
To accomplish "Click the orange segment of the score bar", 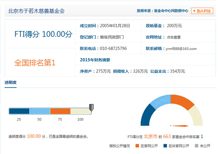I will pyautogui.click(x=60, y=111).
